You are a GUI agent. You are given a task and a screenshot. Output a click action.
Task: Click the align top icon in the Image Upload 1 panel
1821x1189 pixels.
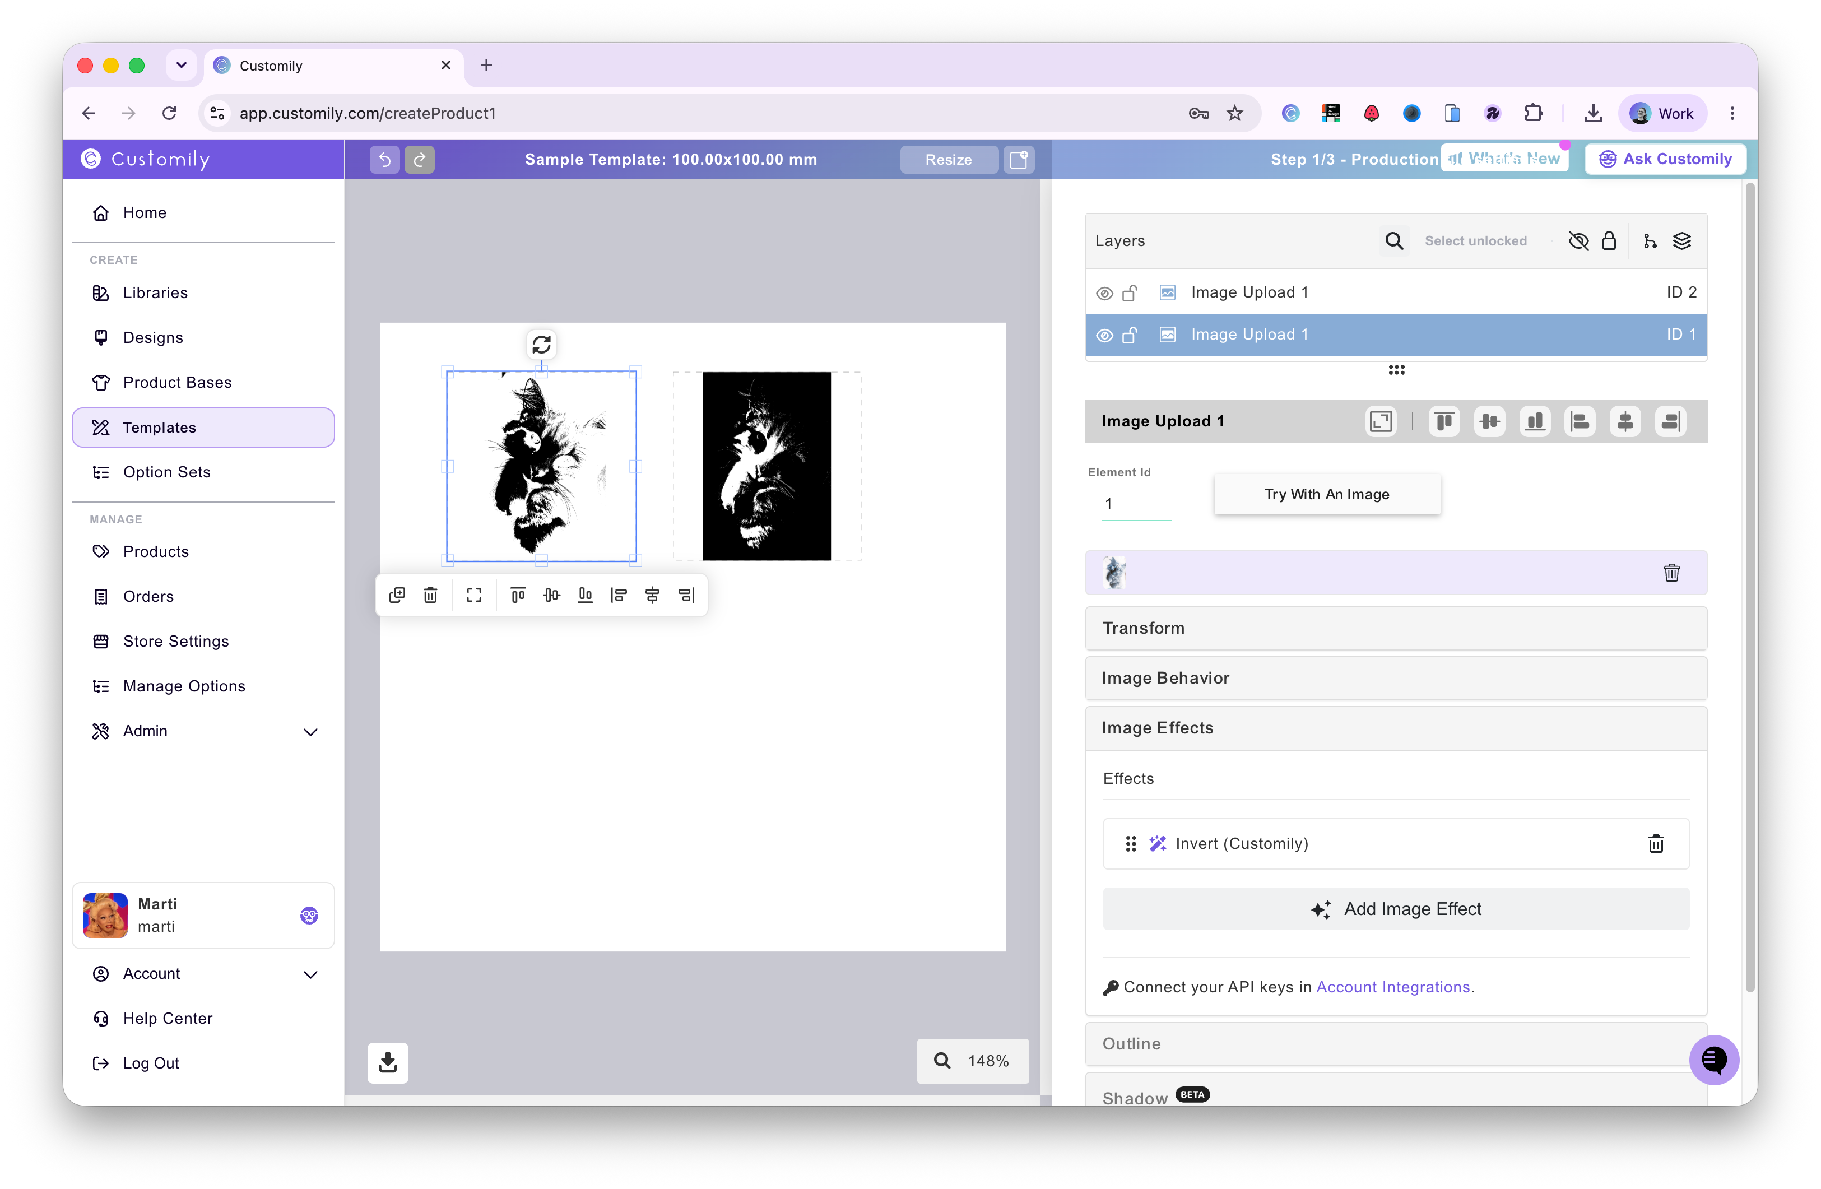point(1444,421)
